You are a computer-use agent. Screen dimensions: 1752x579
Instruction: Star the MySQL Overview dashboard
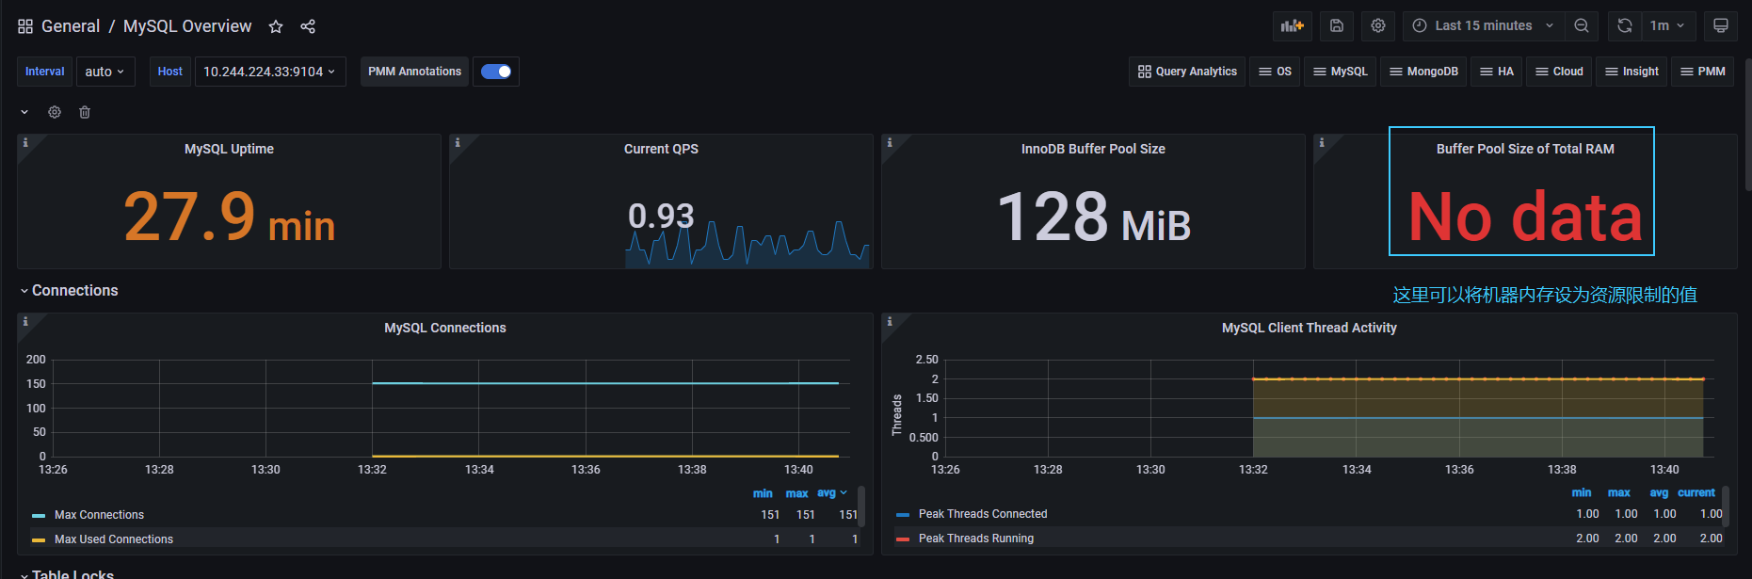(276, 26)
